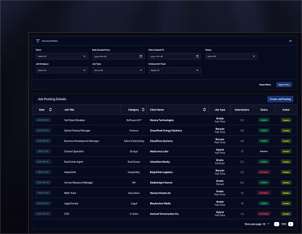Click the Advanced Filters funnel icon
The image size is (302, 234).
click(x=38, y=41)
